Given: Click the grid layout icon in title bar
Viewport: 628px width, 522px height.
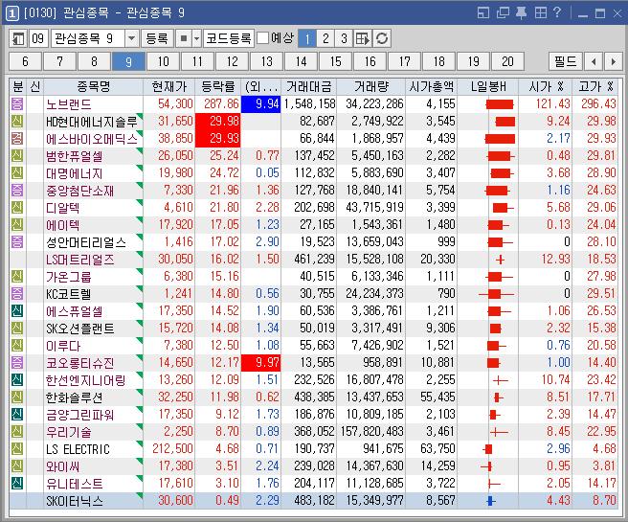Looking at the screenshot, I should [540, 13].
